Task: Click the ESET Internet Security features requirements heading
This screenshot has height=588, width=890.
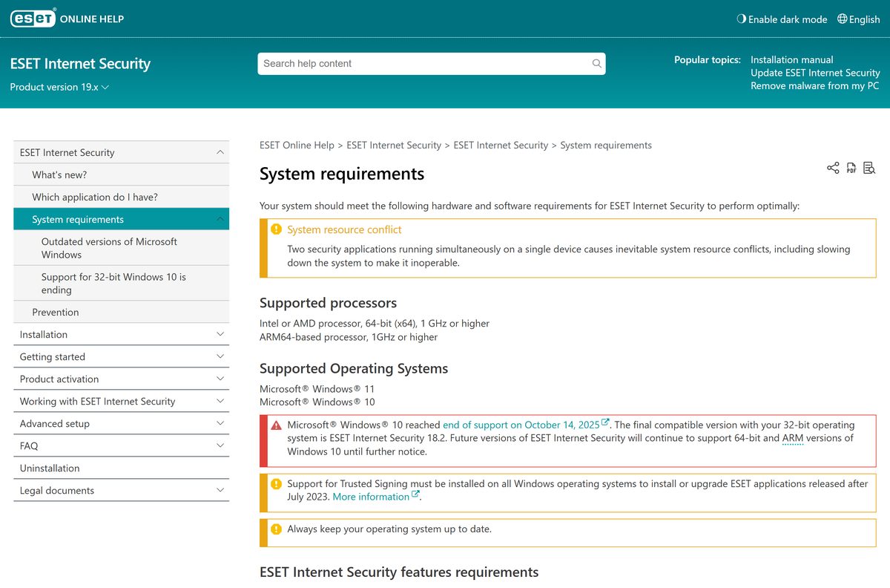Action: tap(399, 572)
